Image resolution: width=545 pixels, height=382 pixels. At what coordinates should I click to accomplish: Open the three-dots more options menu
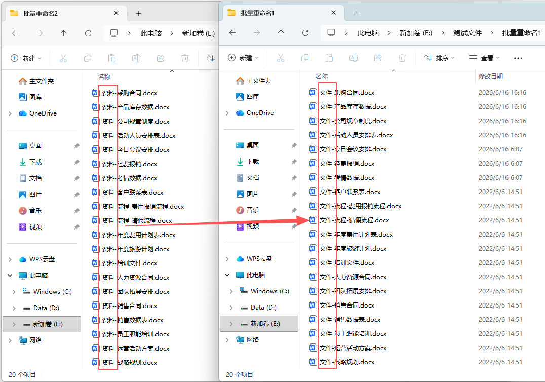[518, 58]
